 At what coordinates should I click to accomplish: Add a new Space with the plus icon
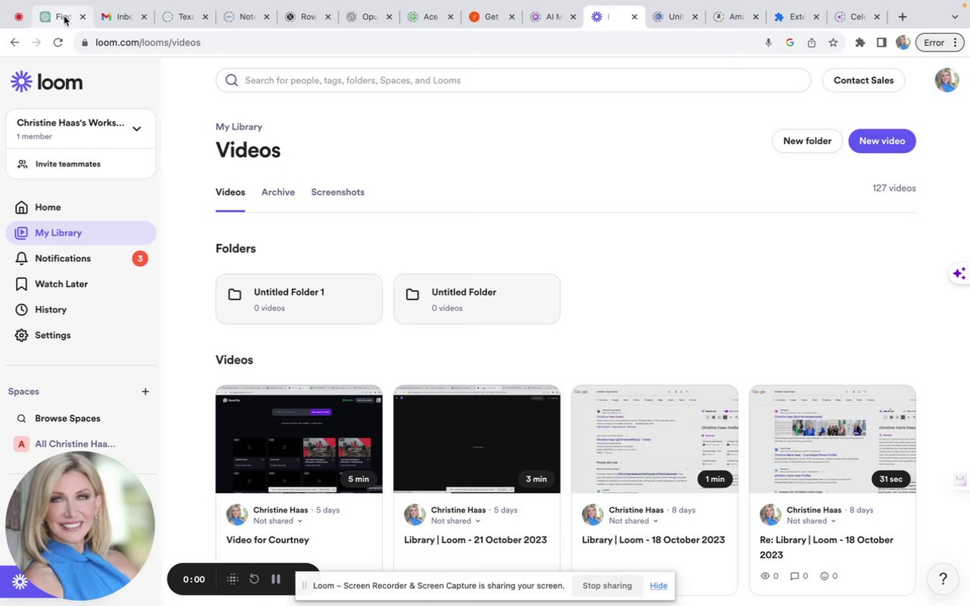pyautogui.click(x=145, y=392)
